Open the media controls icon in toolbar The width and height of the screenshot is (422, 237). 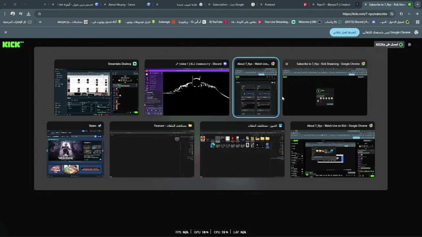pos(20,14)
